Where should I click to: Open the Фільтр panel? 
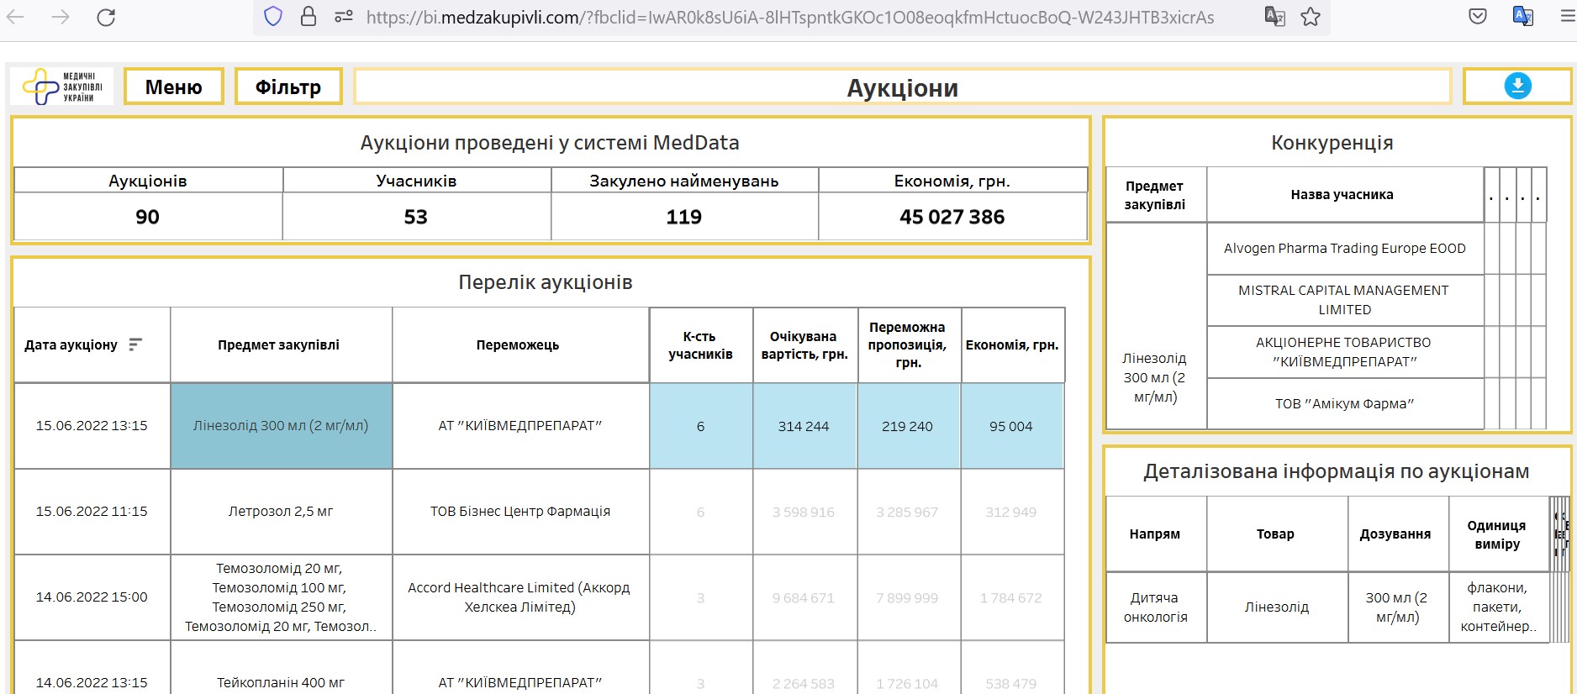point(288,87)
